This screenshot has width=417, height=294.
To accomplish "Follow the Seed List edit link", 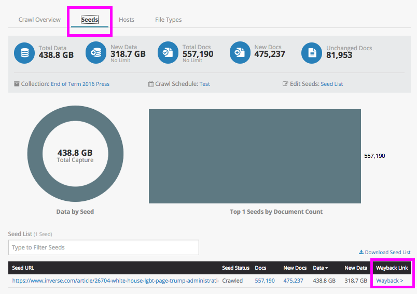I will click(331, 84).
